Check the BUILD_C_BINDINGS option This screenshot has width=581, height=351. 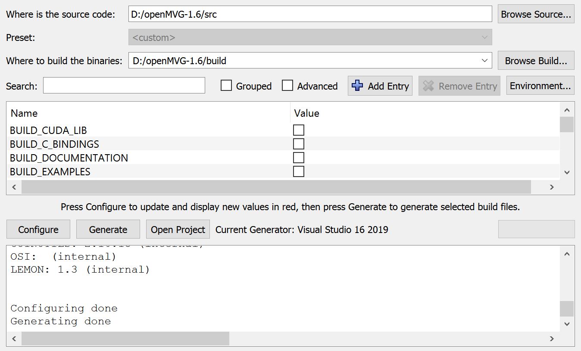(299, 144)
